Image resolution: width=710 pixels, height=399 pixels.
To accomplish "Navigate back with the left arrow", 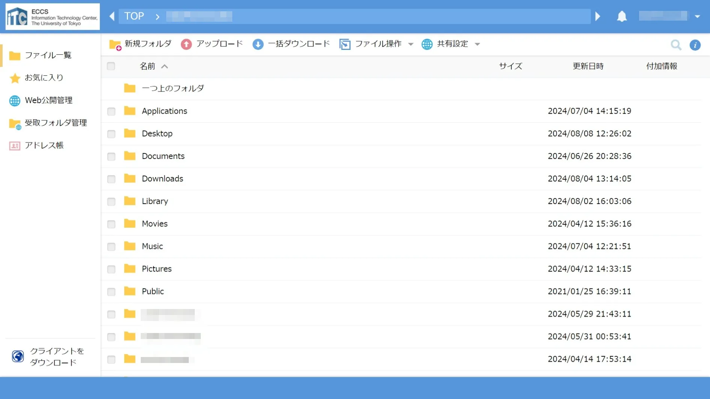I will (111, 16).
